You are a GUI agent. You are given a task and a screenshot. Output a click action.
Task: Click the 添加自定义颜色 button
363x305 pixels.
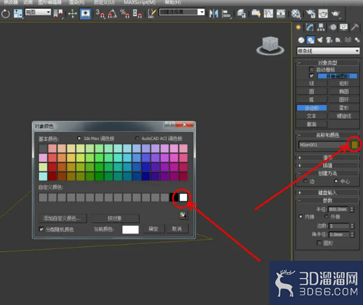pyautogui.click(x=62, y=218)
